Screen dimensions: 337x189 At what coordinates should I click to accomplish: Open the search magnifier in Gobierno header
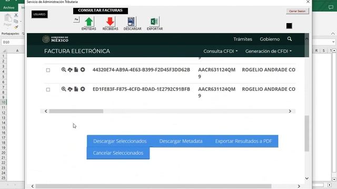(x=290, y=39)
